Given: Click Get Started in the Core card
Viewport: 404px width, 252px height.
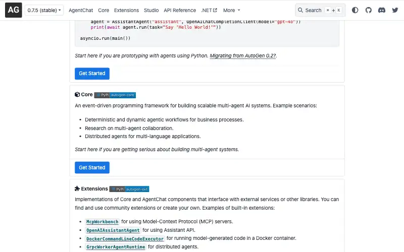Looking at the screenshot, I should point(92,168).
